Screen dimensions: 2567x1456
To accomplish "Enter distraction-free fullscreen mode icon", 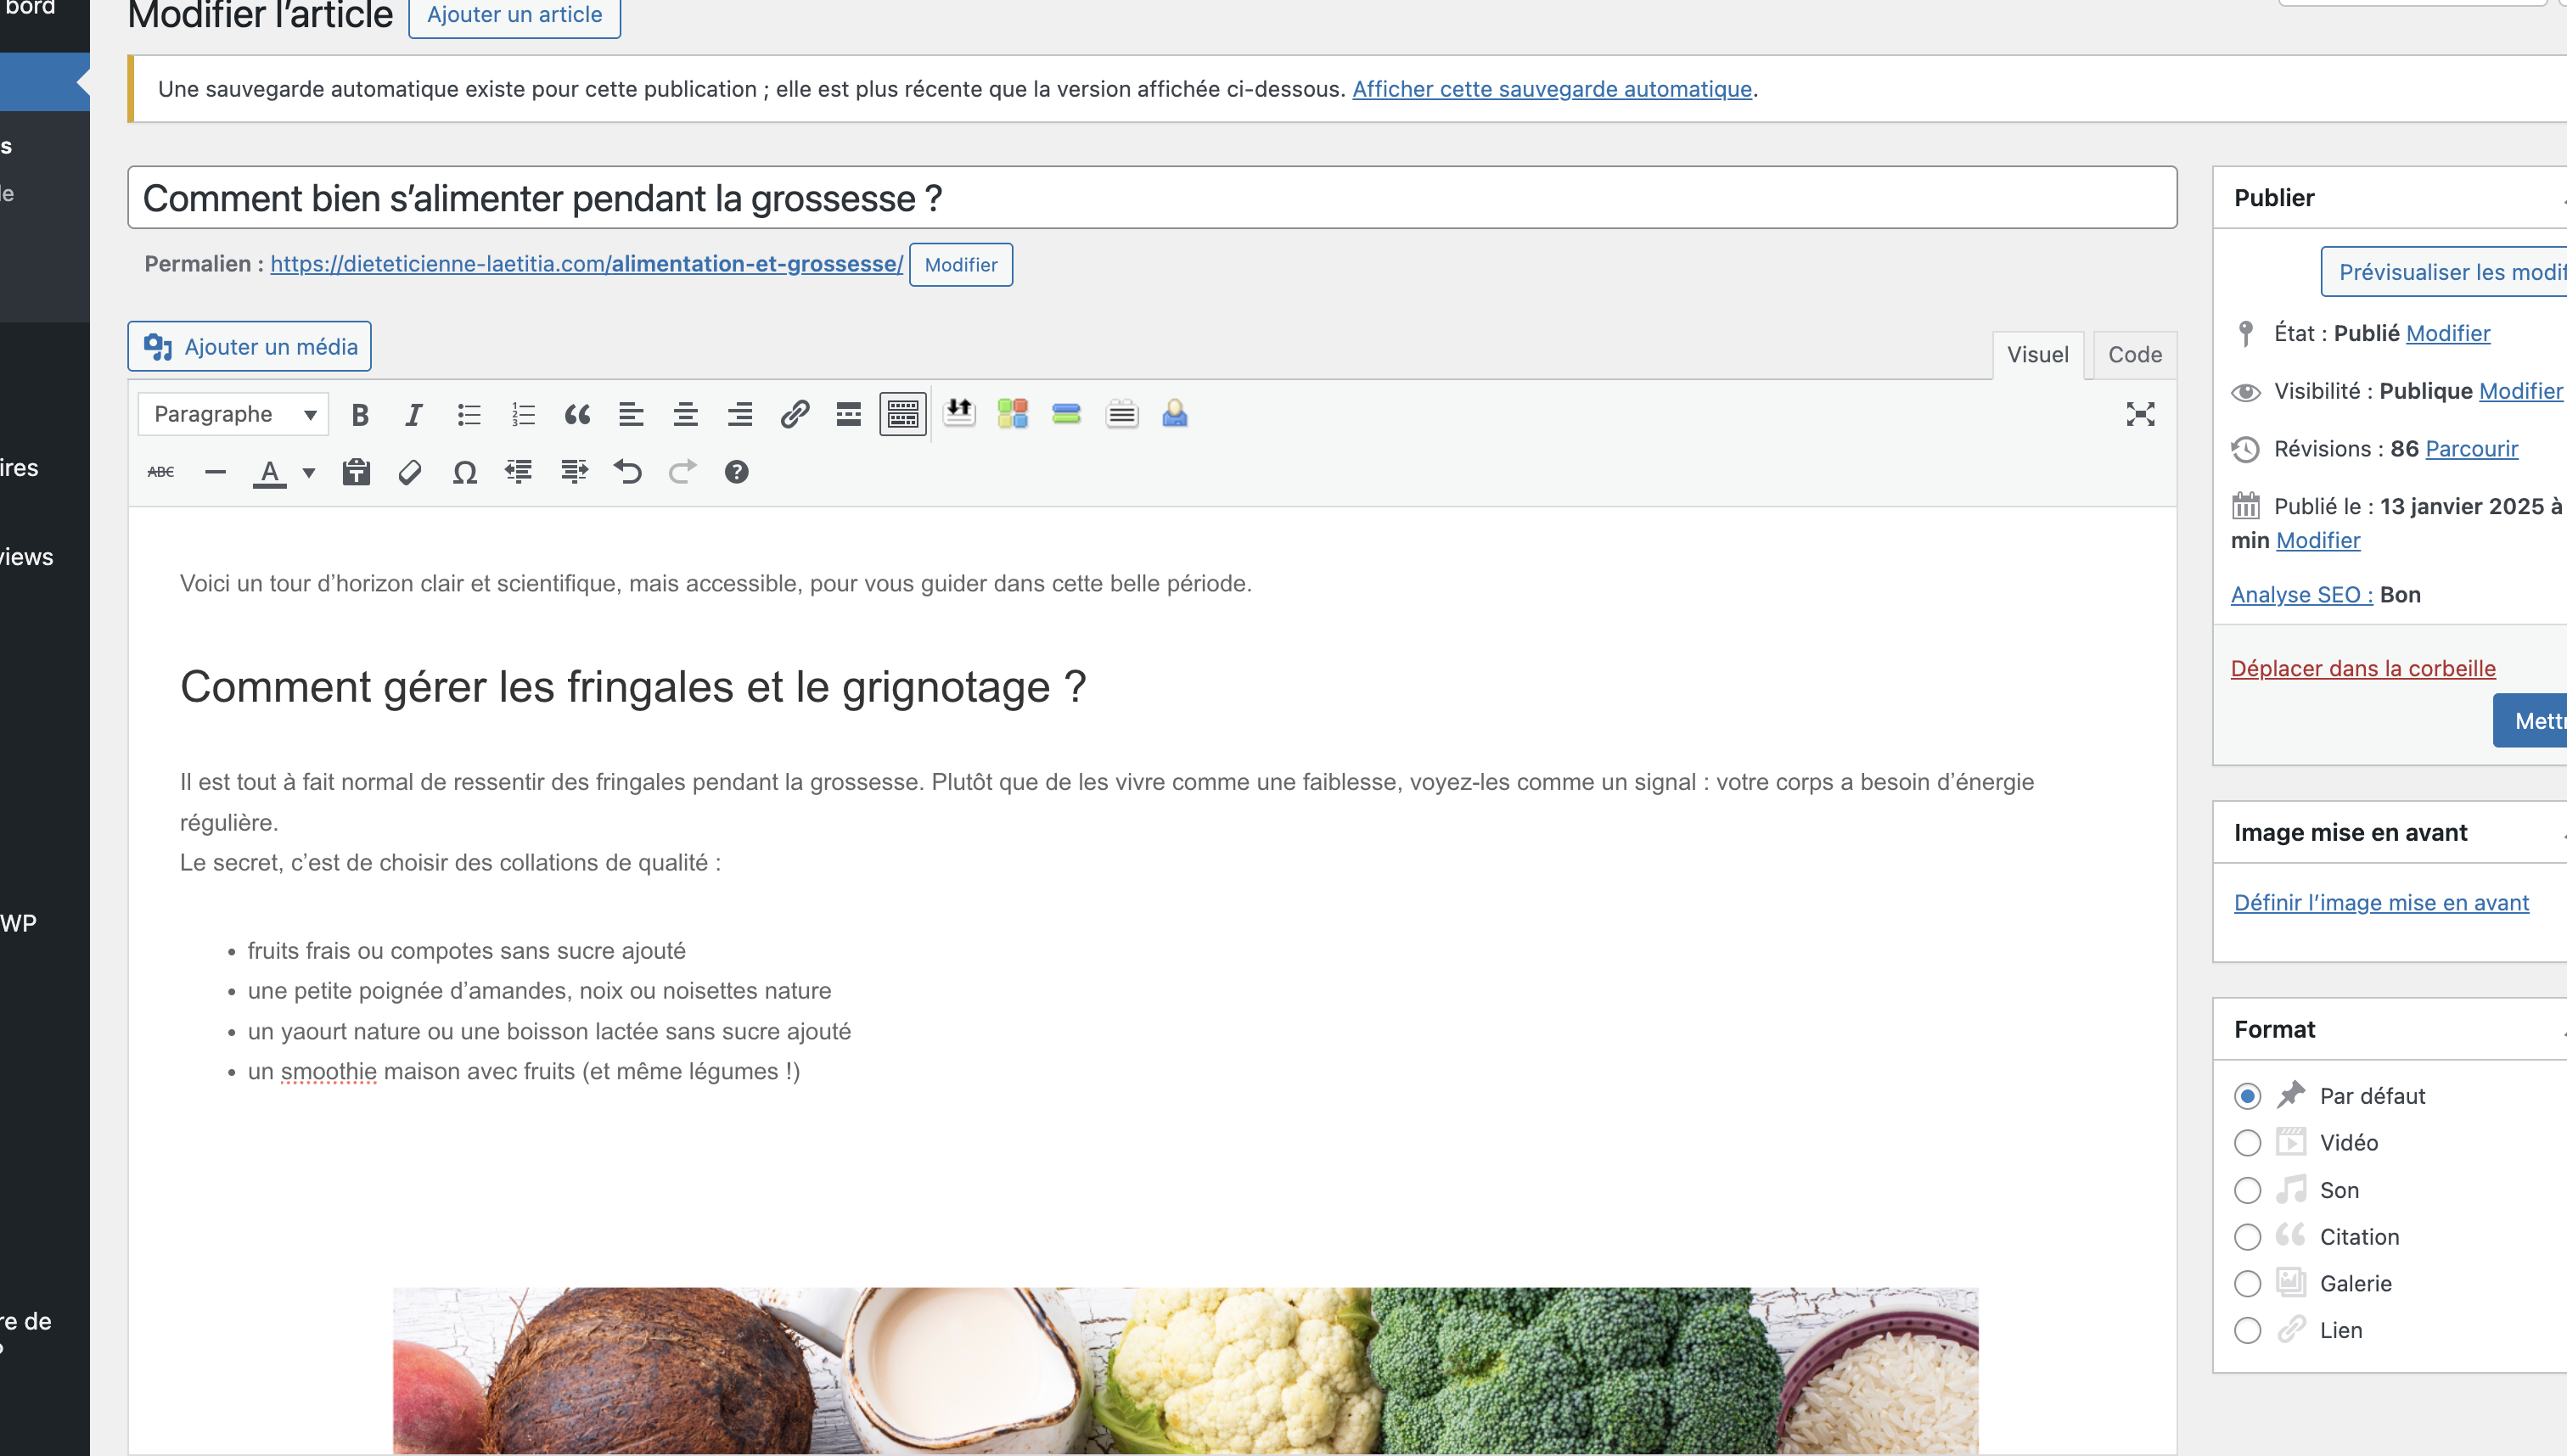I will pos(2140,415).
